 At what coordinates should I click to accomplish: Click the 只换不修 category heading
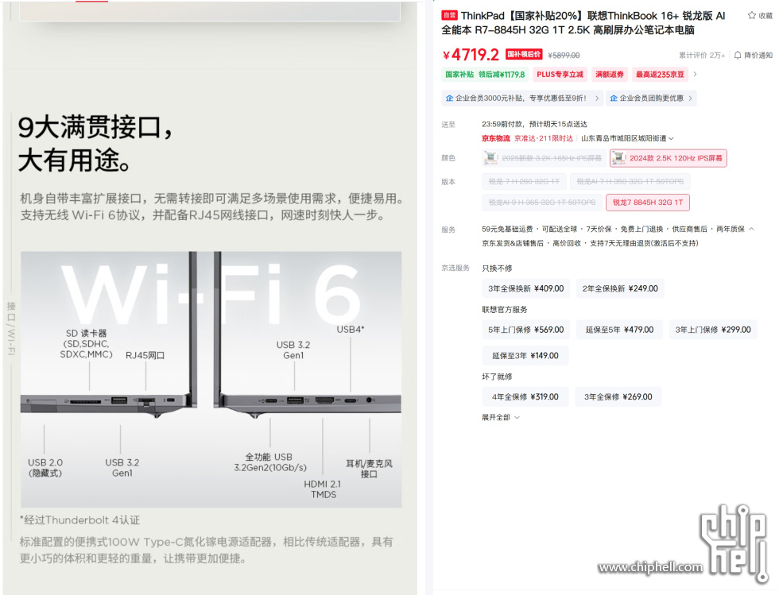(497, 269)
